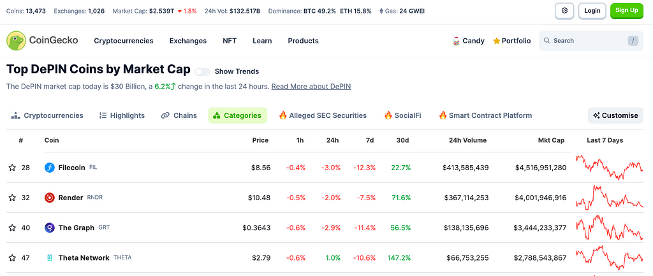The height and width of the screenshot is (276, 653).
Task: Click the Exchanges 1,026 stat link
Action: (x=79, y=11)
